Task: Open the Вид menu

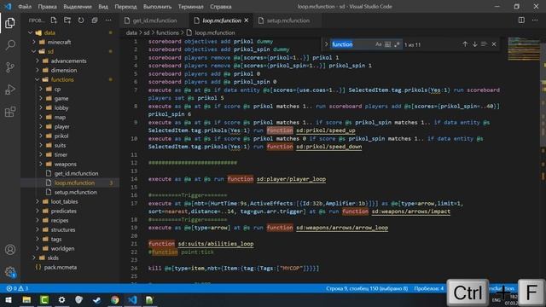Action: pos(103,7)
